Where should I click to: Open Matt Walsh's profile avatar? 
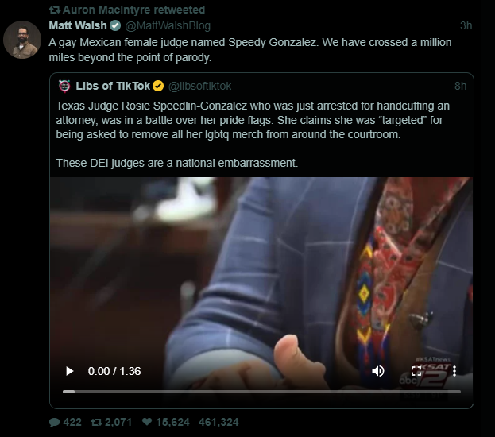21,39
